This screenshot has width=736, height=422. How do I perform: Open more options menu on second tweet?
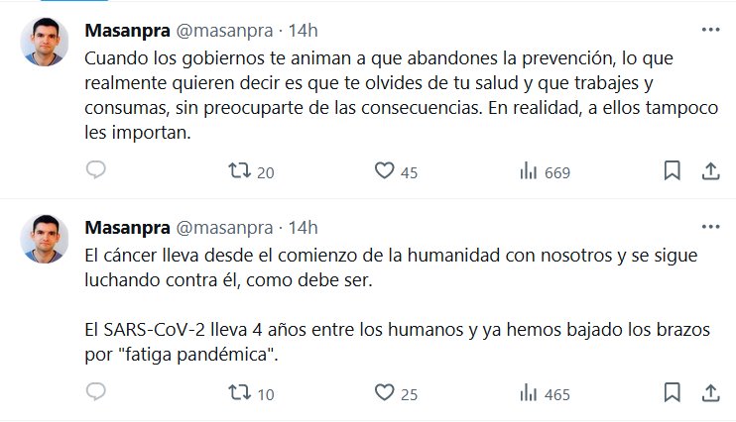[x=710, y=227]
